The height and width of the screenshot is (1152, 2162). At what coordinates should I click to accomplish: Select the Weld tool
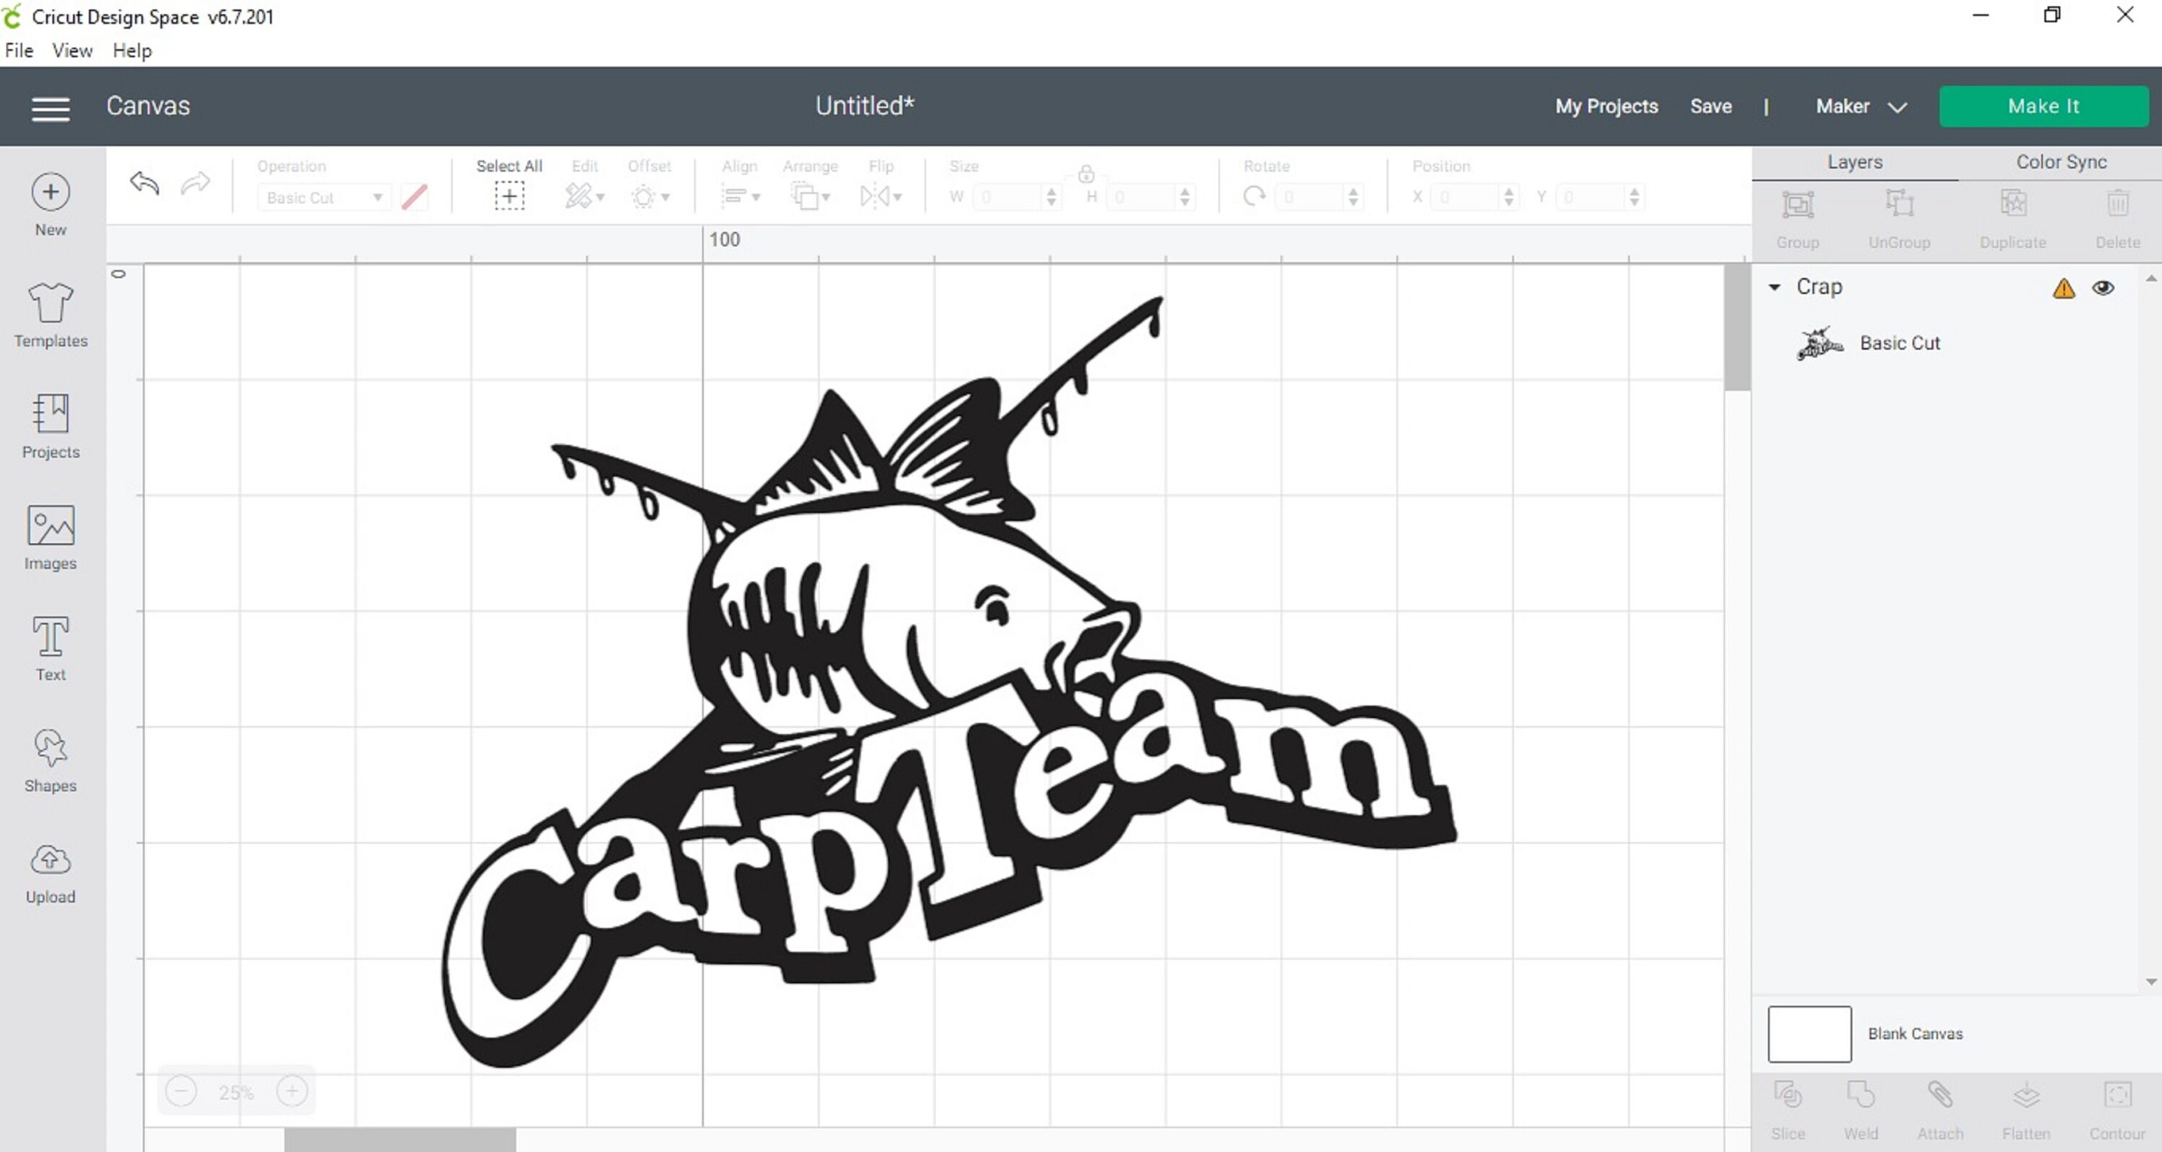[x=1861, y=1100]
